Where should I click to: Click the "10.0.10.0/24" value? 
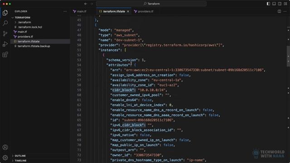[x=151, y=90]
